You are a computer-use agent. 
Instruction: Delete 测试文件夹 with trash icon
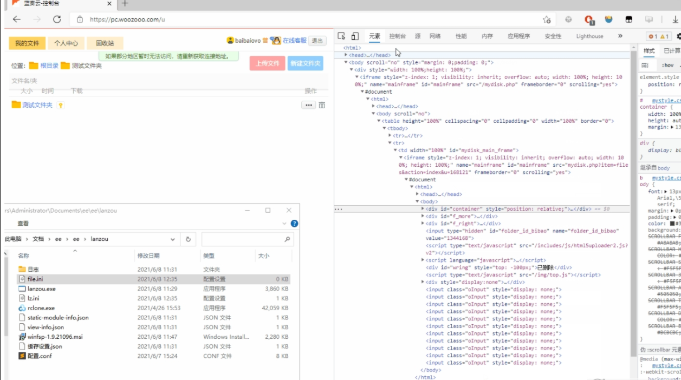tap(322, 105)
